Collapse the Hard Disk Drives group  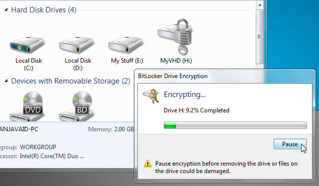click(6, 9)
